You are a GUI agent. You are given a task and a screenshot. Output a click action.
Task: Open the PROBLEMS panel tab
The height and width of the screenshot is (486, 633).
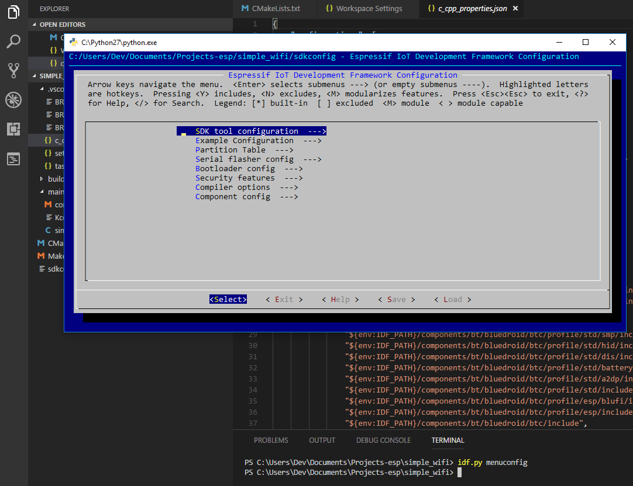pyautogui.click(x=271, y=440)
